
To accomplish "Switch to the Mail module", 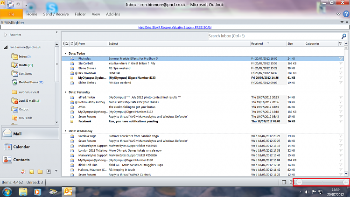I will pos(30,134).
